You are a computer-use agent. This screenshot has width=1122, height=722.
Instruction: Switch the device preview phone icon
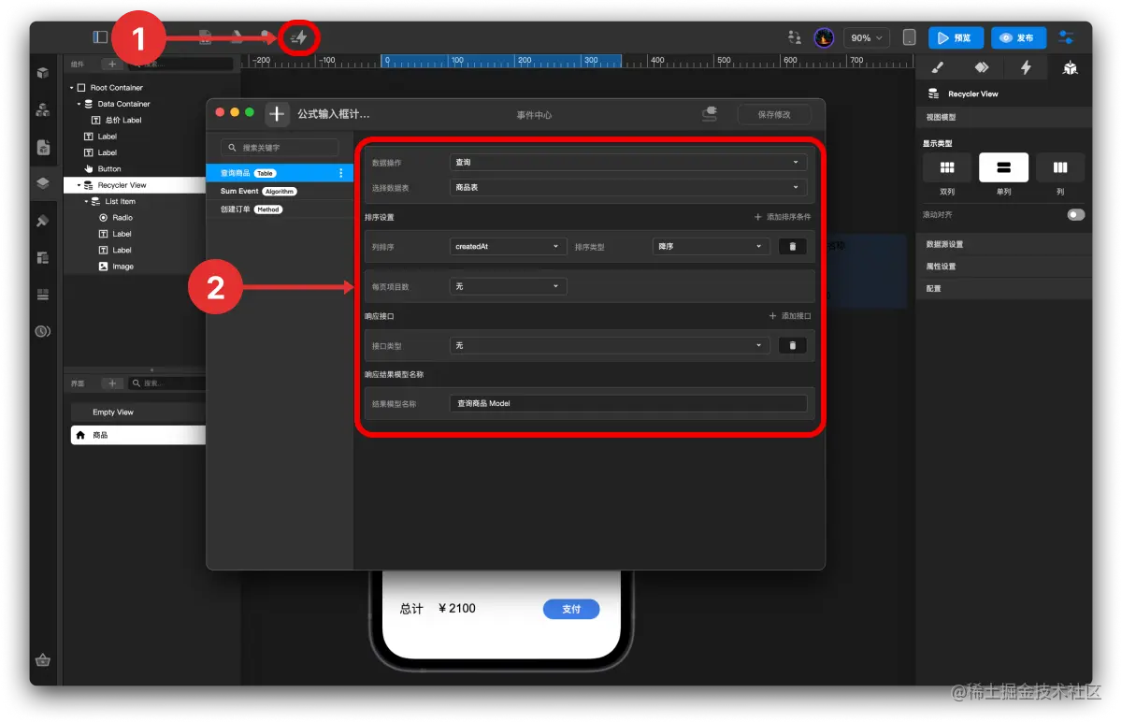tap(909, 37)
